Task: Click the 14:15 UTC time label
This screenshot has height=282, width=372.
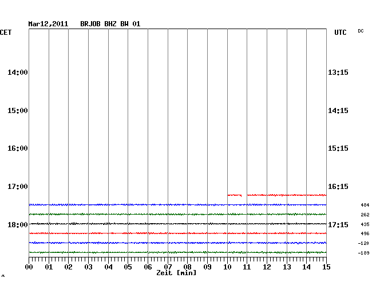Action: [x=338, y=111]
